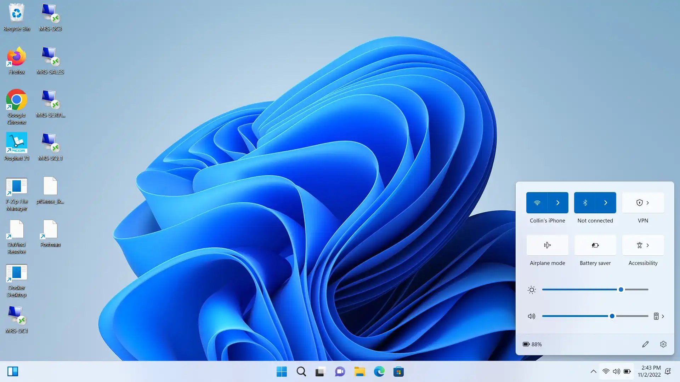Image resolution: width=680 pixels, height=382 pixels.
Task: Toggle Bluetooth off in quick settings
Action: click(x=585, y=203)
